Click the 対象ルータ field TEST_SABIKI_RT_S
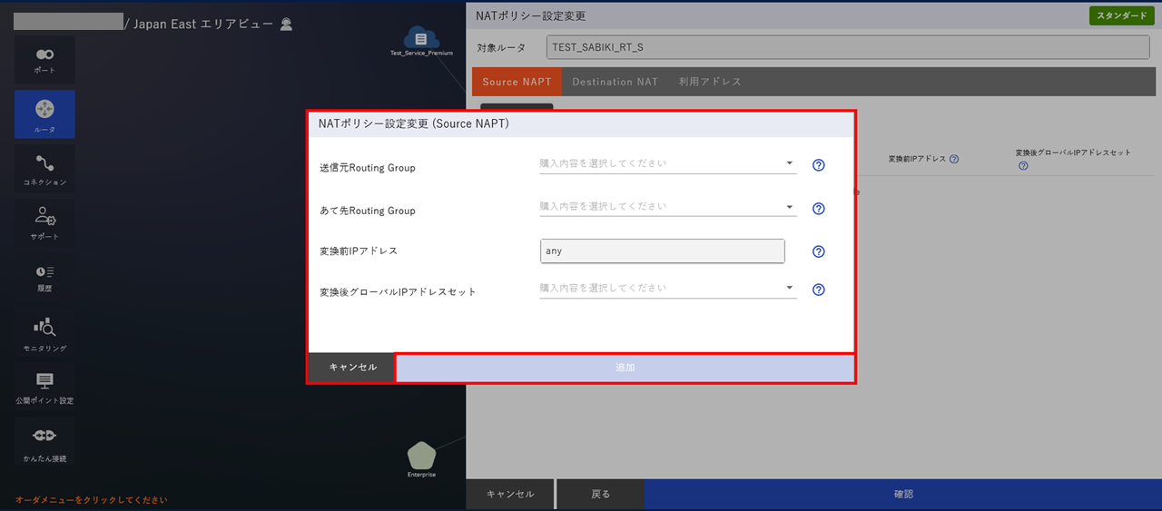Screen dimensions: 1162x511 point(849,47)
